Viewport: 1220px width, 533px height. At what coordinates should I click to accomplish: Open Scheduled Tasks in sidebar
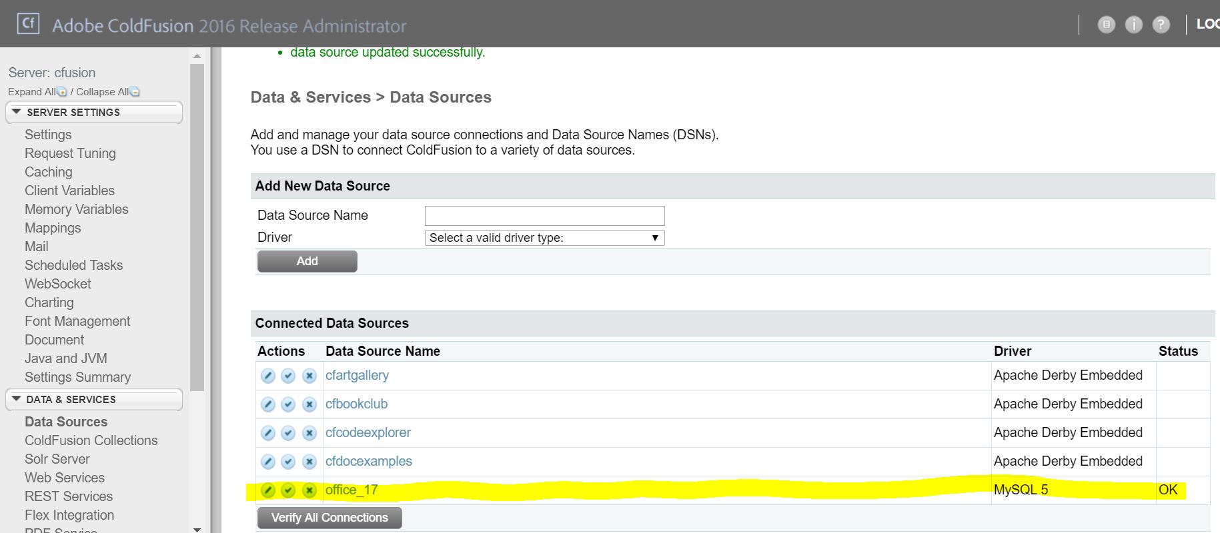[x=73, y=265]
